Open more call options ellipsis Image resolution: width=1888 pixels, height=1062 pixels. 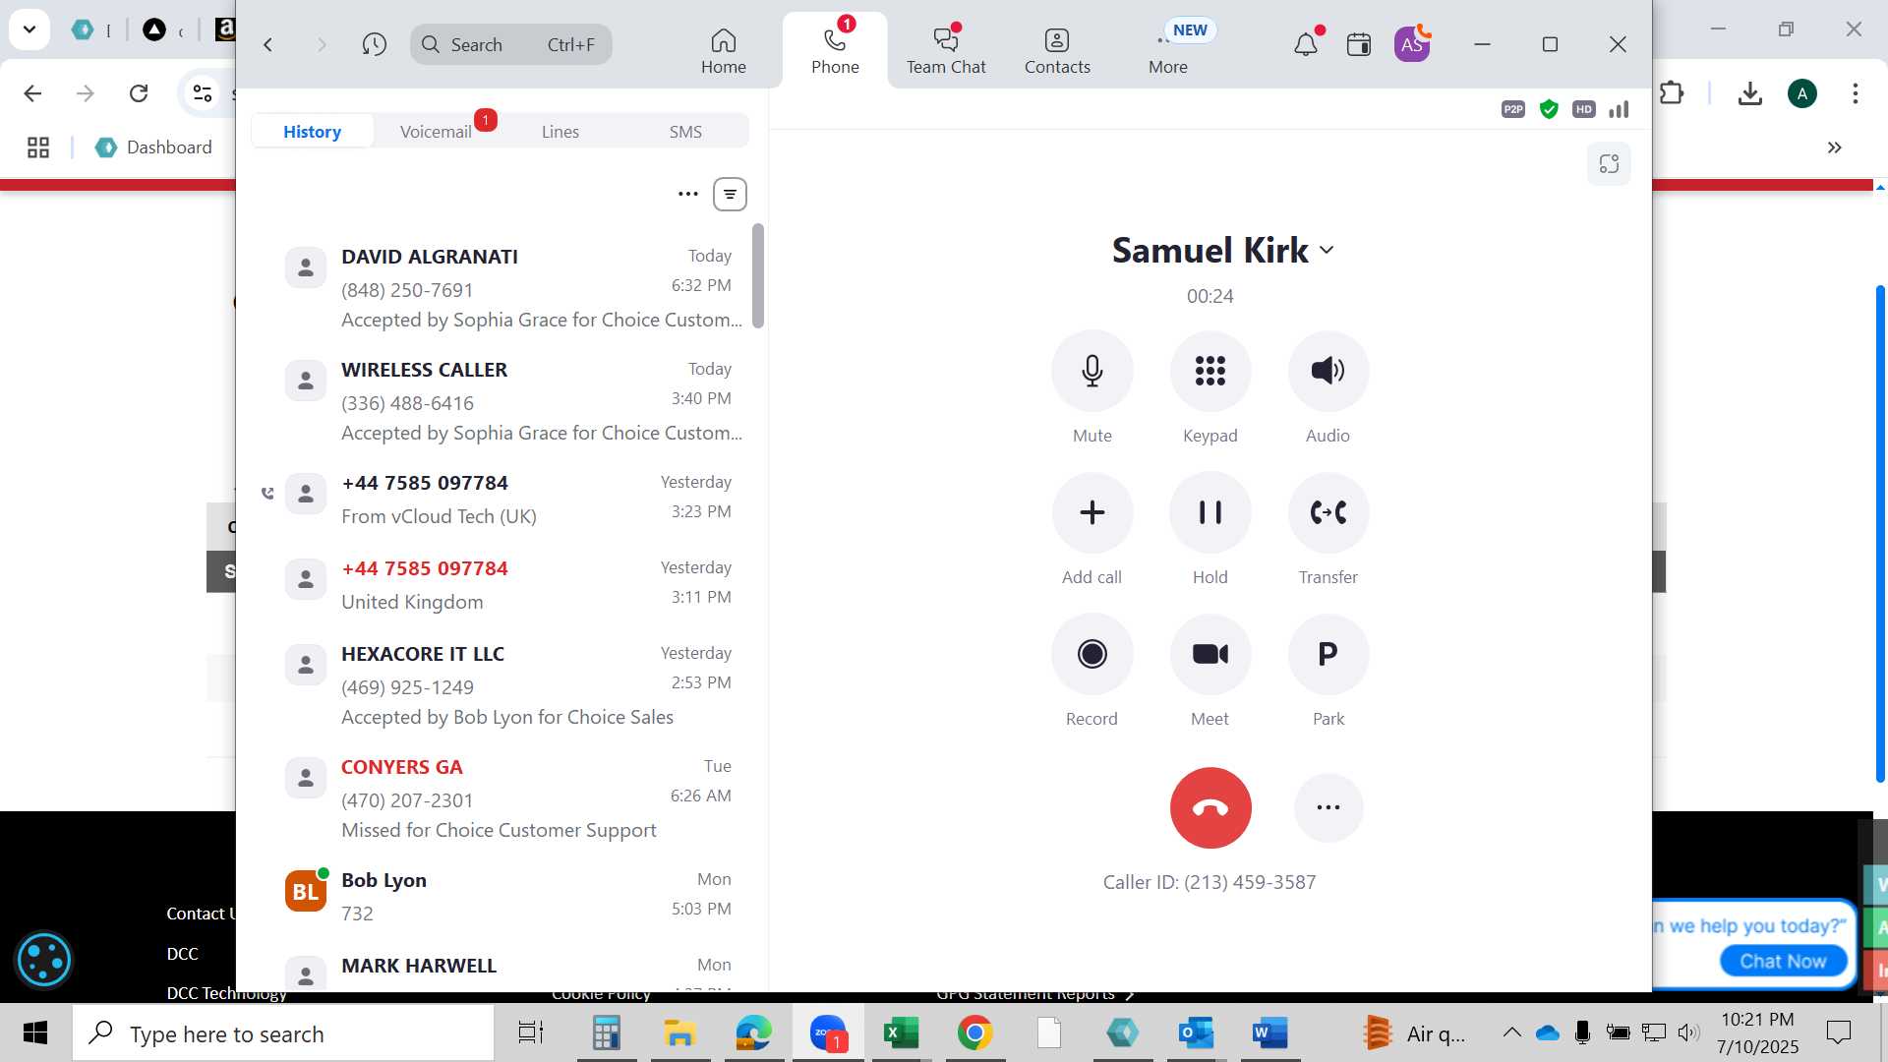pyautogui.click(x=1327, y=807)
